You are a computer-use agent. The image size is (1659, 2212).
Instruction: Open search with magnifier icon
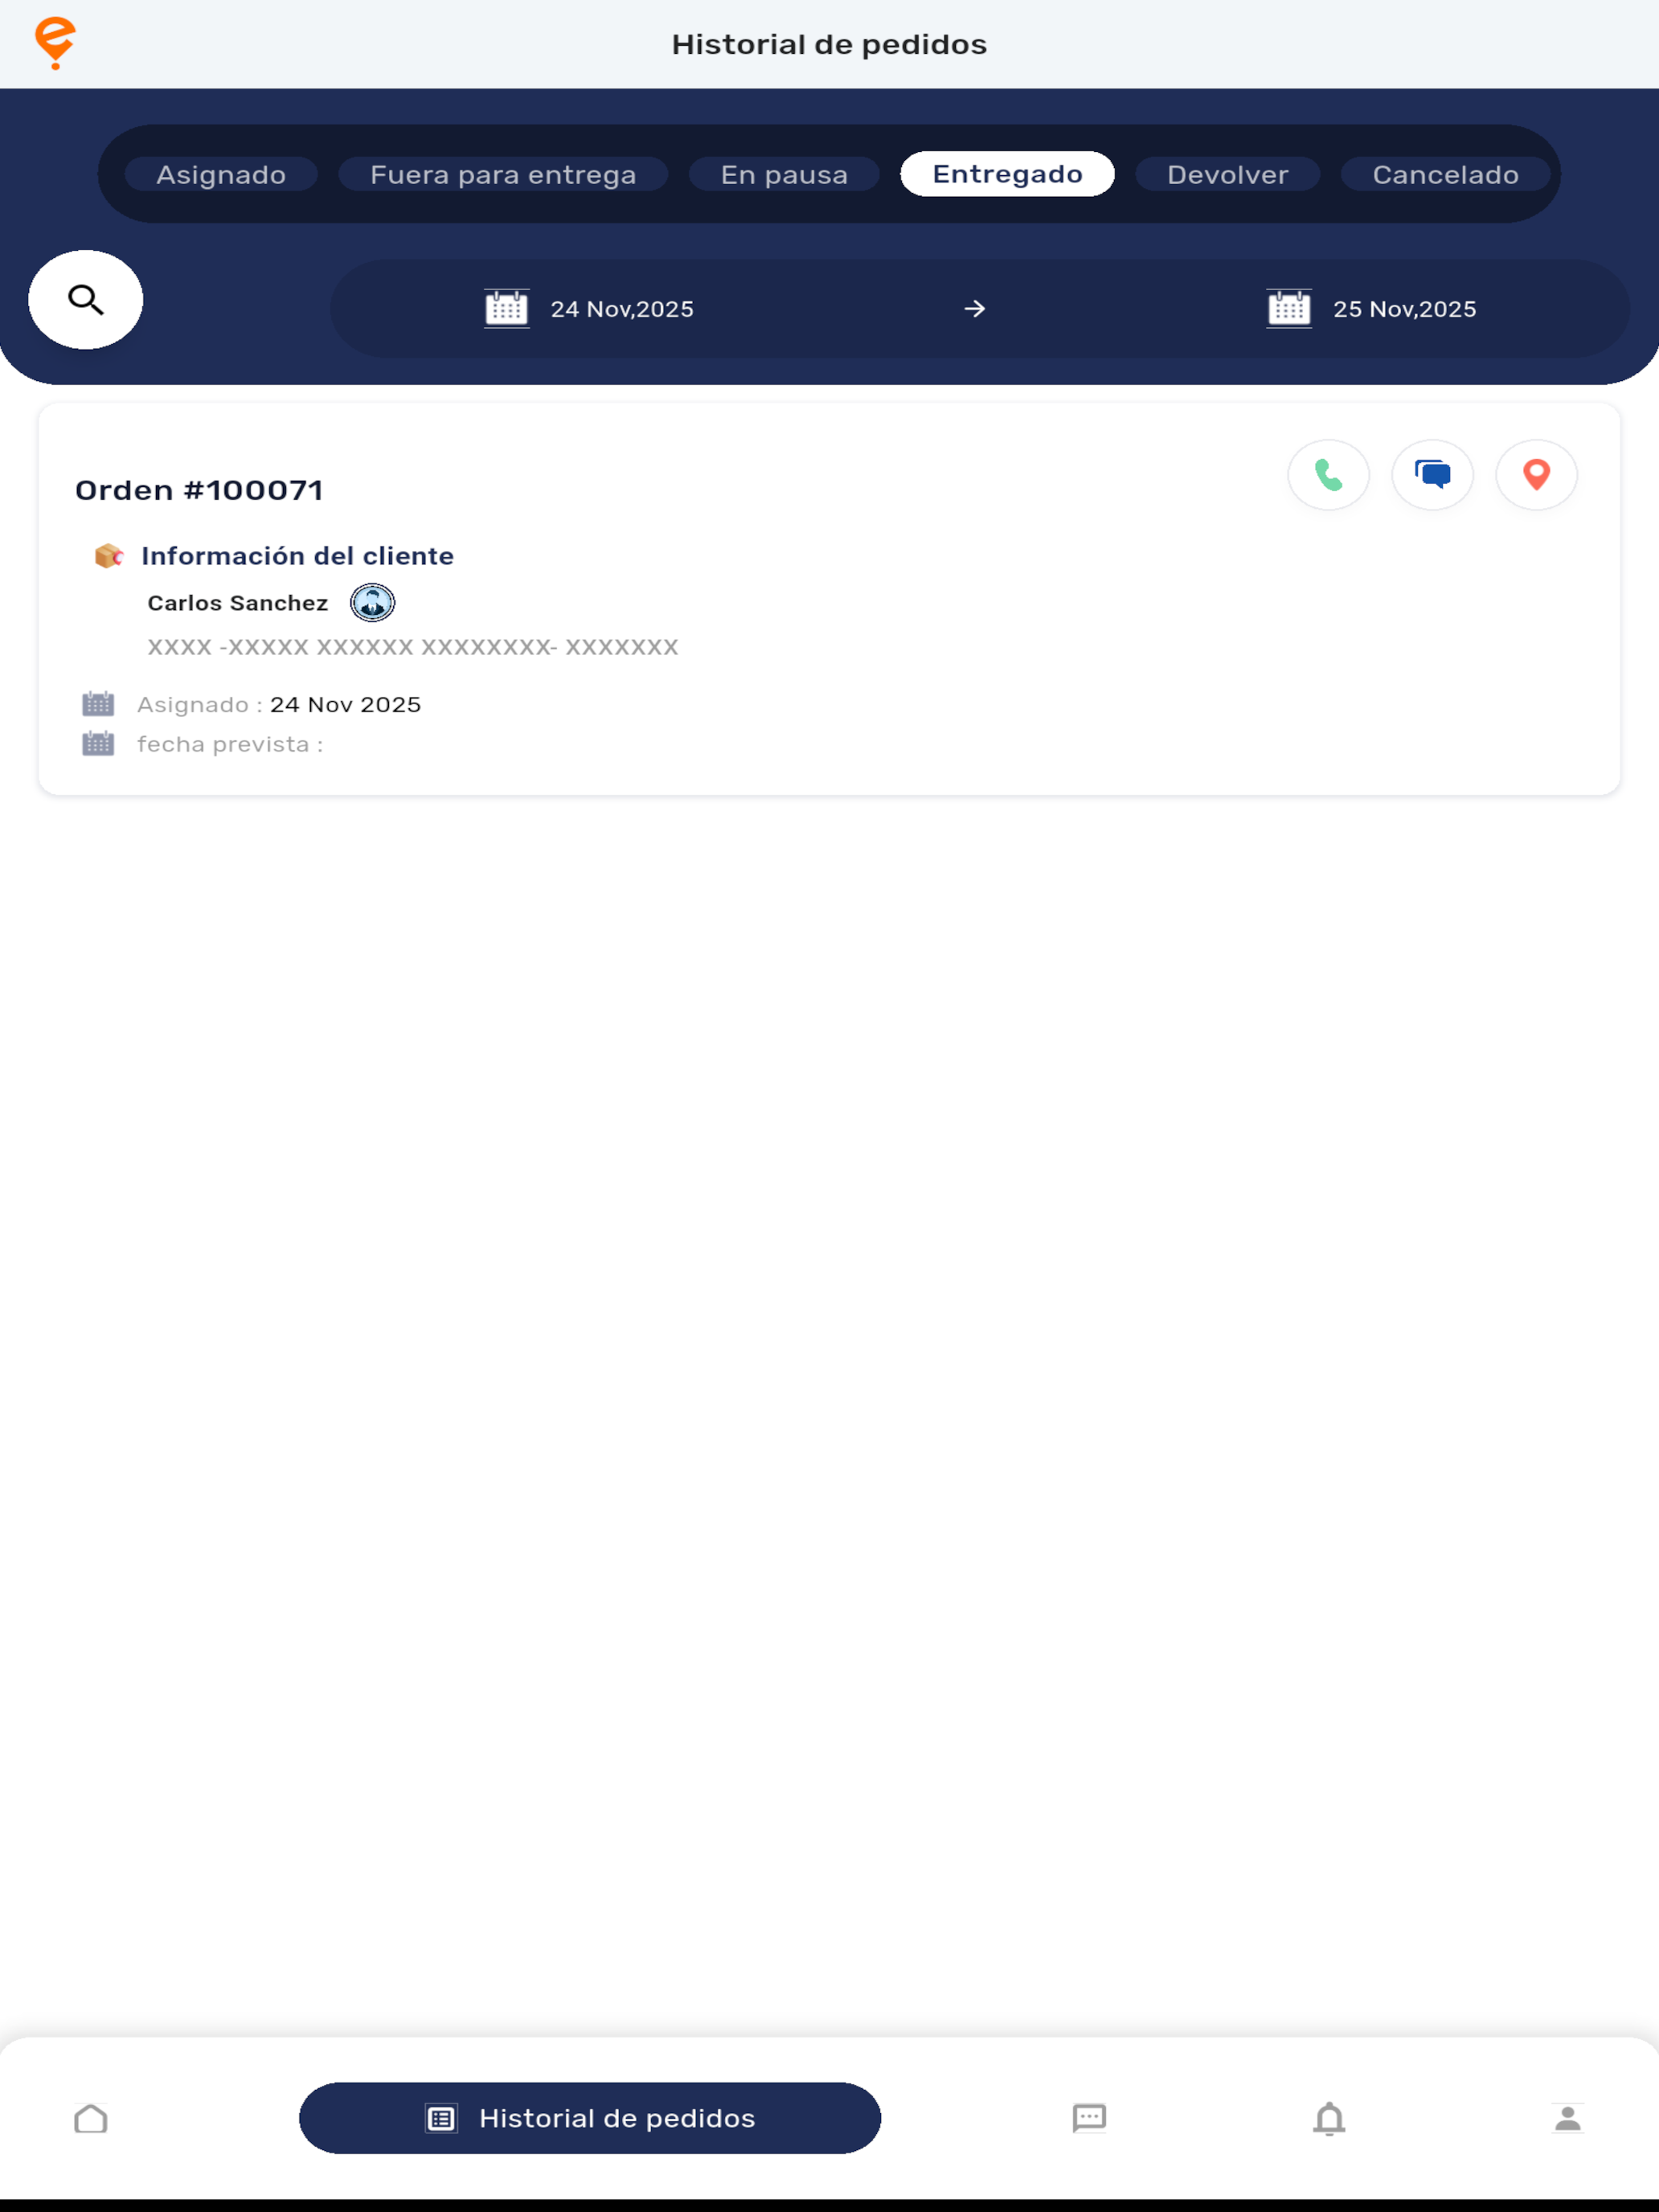(86, 300)
